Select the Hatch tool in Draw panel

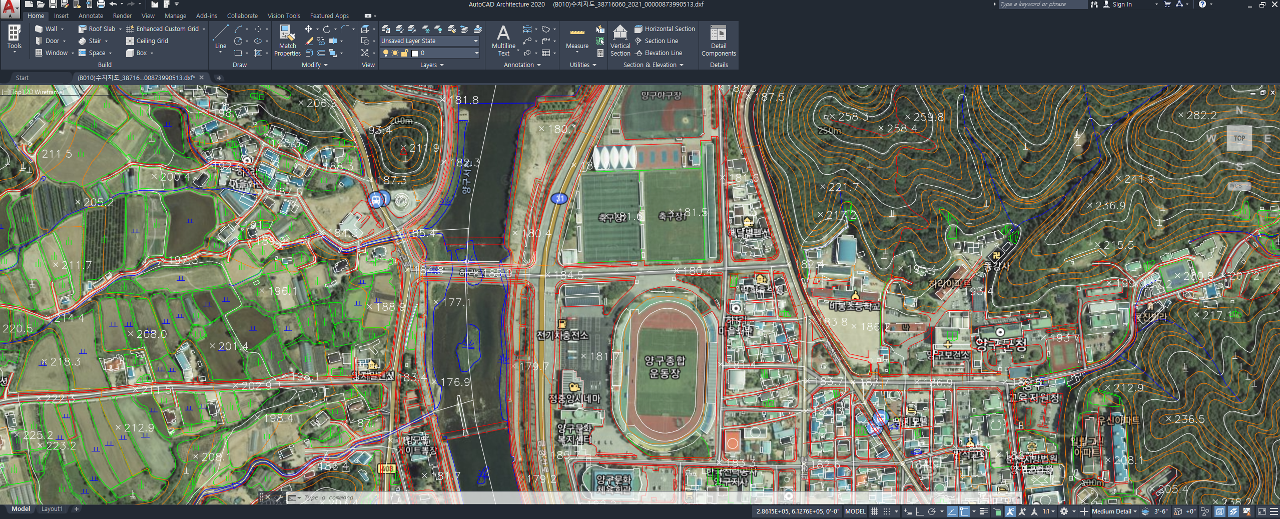pos(258,53)
